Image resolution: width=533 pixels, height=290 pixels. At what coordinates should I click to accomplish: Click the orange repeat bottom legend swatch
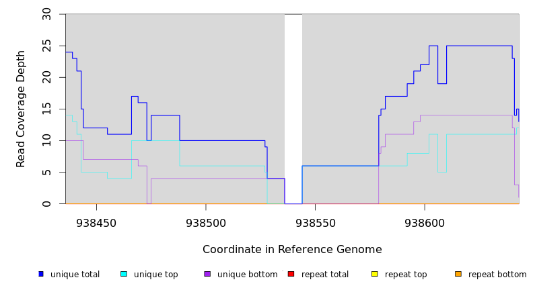[458, 274]
